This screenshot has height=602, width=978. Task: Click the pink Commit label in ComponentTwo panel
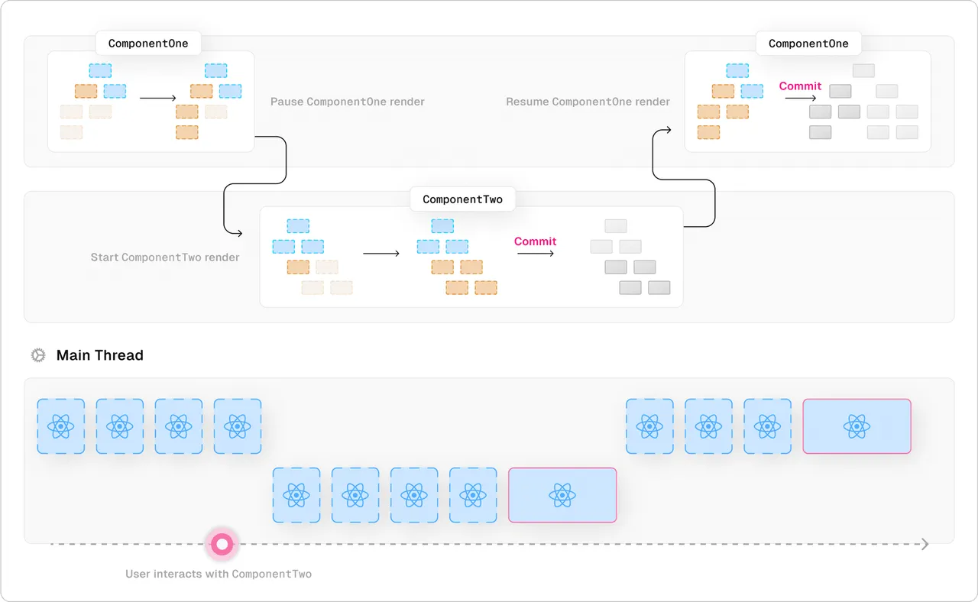coord(535,241)
